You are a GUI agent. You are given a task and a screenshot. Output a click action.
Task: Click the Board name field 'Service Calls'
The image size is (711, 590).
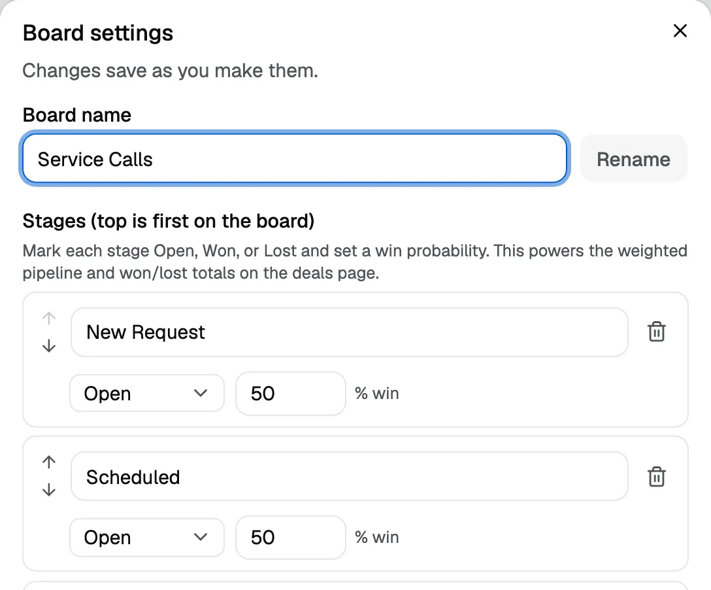(x=295, y=159)
